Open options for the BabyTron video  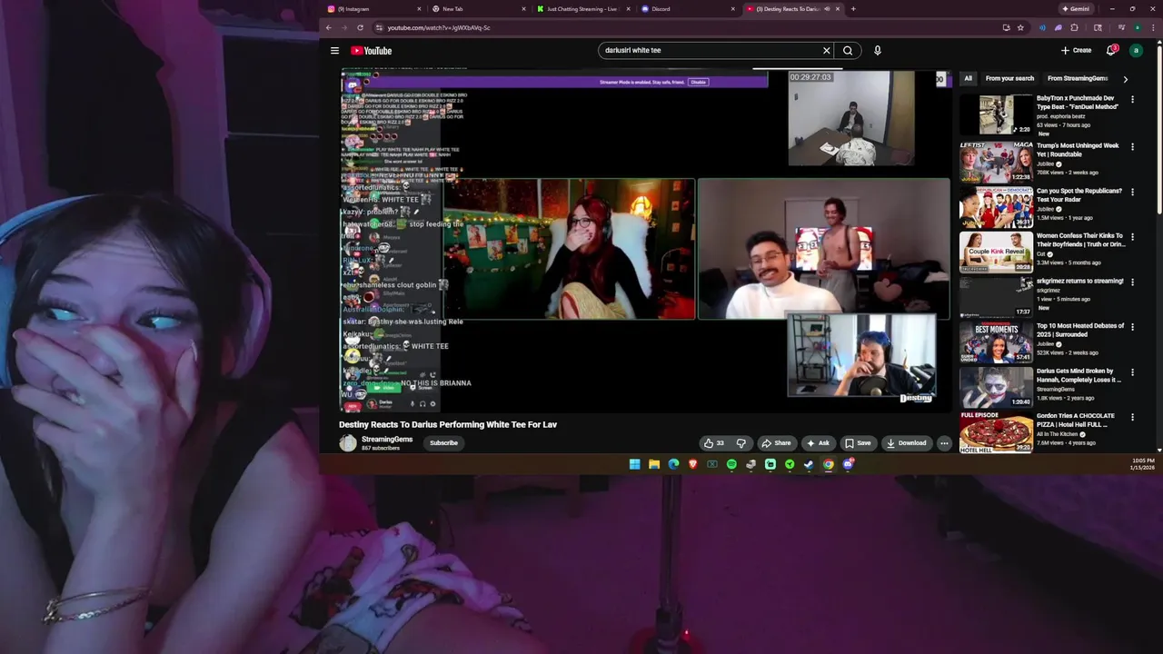coord(1132,100)
